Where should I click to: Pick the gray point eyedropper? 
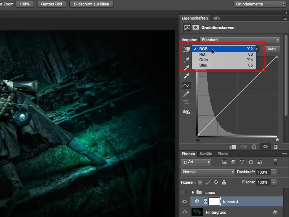coord(186,68)
